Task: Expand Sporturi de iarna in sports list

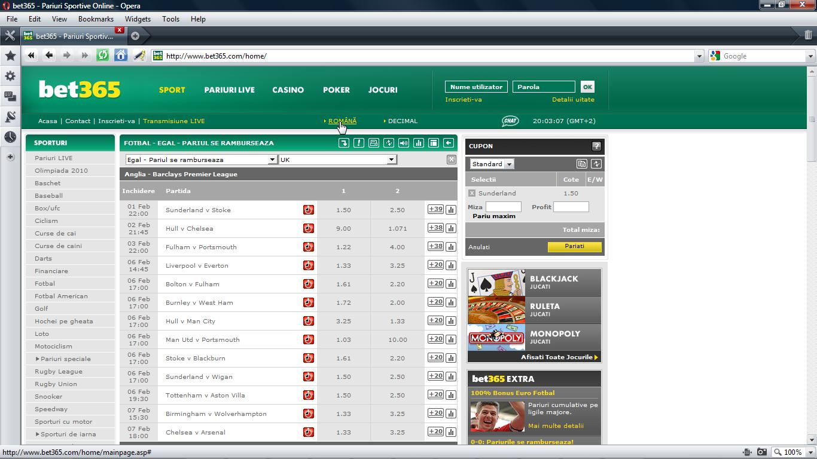Action: [x=65, y=434]
